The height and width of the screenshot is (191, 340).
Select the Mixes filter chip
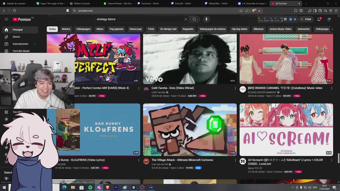point(100,29)
